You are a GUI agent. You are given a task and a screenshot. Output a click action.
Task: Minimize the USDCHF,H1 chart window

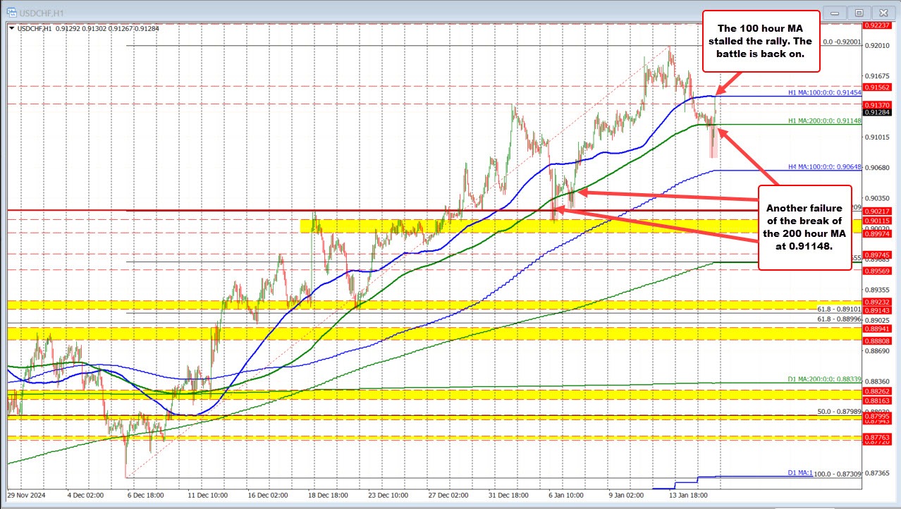coord(834,12)
